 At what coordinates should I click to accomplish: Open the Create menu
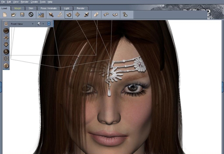point(34,2)
